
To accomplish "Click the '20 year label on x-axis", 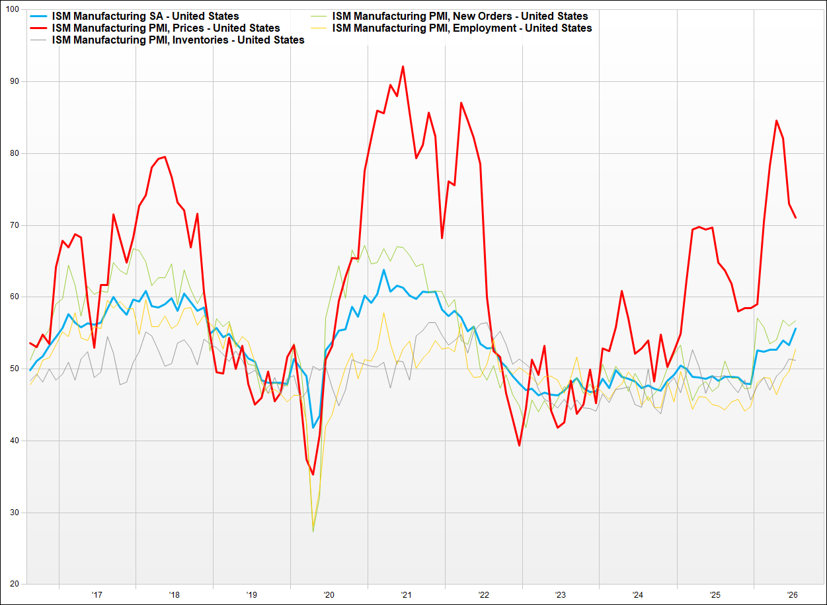I will [x=329, y=594].
